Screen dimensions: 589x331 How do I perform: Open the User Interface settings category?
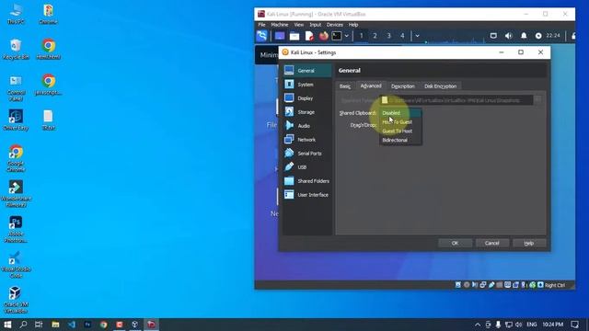(x=306, y=195)
